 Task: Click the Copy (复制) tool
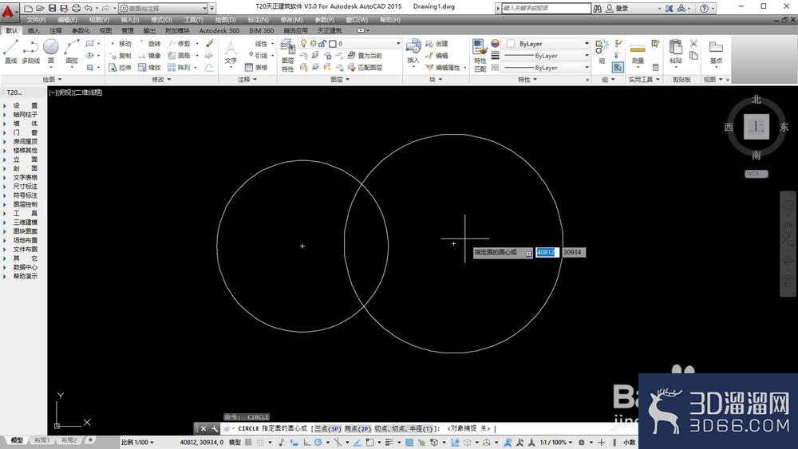tap(120, 55)
